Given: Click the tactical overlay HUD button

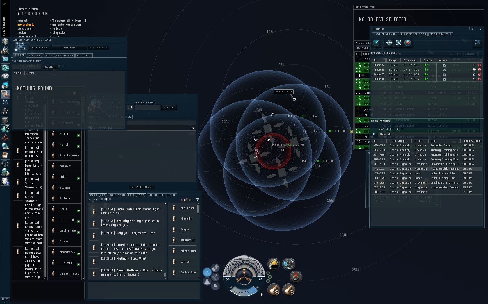Looking at the screenshot, I should pyautogui.click(x=207, y=272).
